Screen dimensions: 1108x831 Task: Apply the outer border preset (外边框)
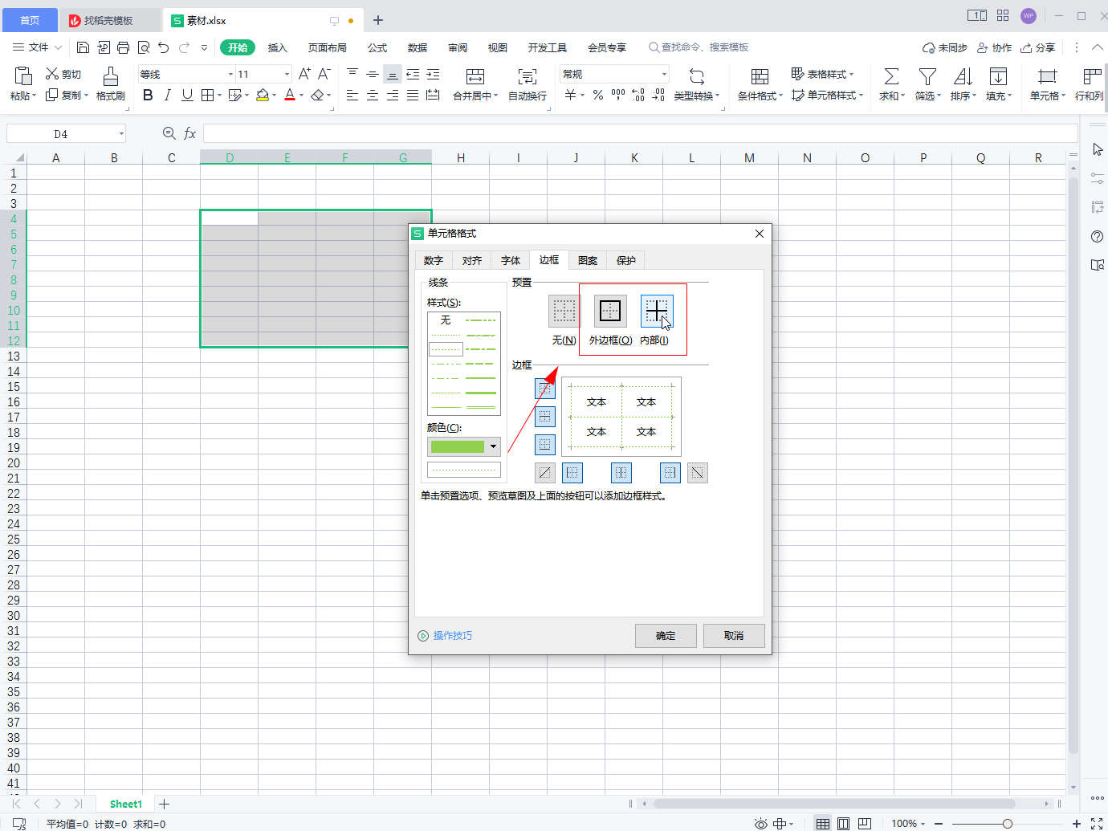pyautogui.click(x=609, y=311)
